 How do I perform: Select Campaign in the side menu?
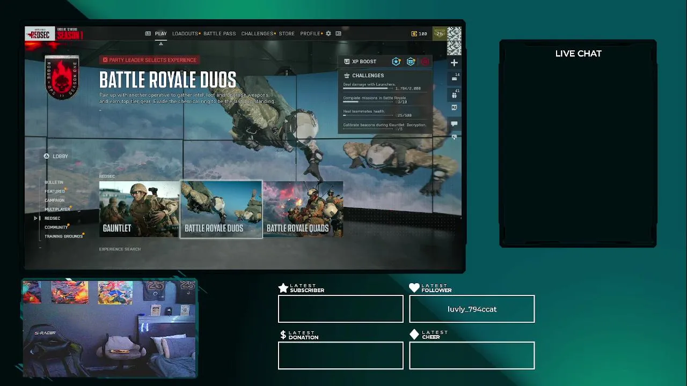tap(54, 201)
